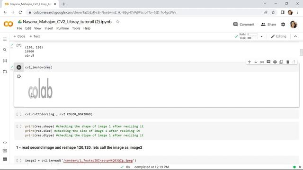The width and height of the screenshot is (303, 170).
Task: Run the cv2.cvtColor cell bracket
Action: click(19, 114)
